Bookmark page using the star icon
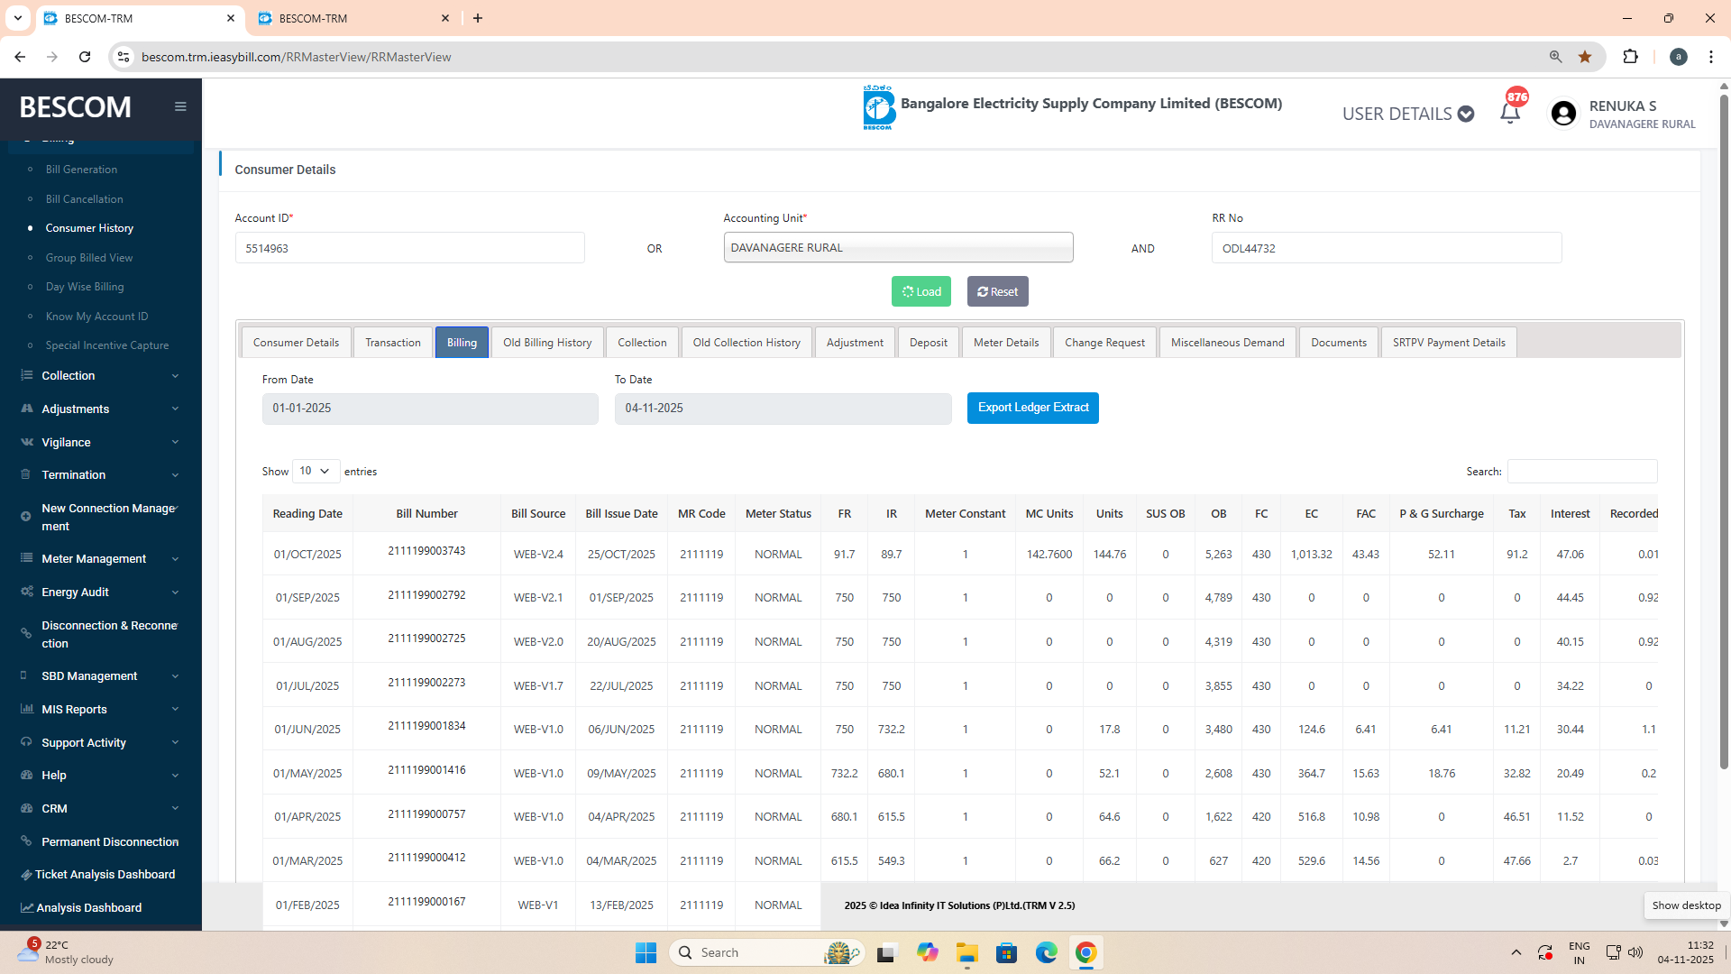Screen dimensions: 1731x974 (1585, 57)
